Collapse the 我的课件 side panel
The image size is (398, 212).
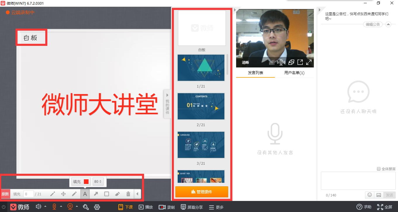167,104
